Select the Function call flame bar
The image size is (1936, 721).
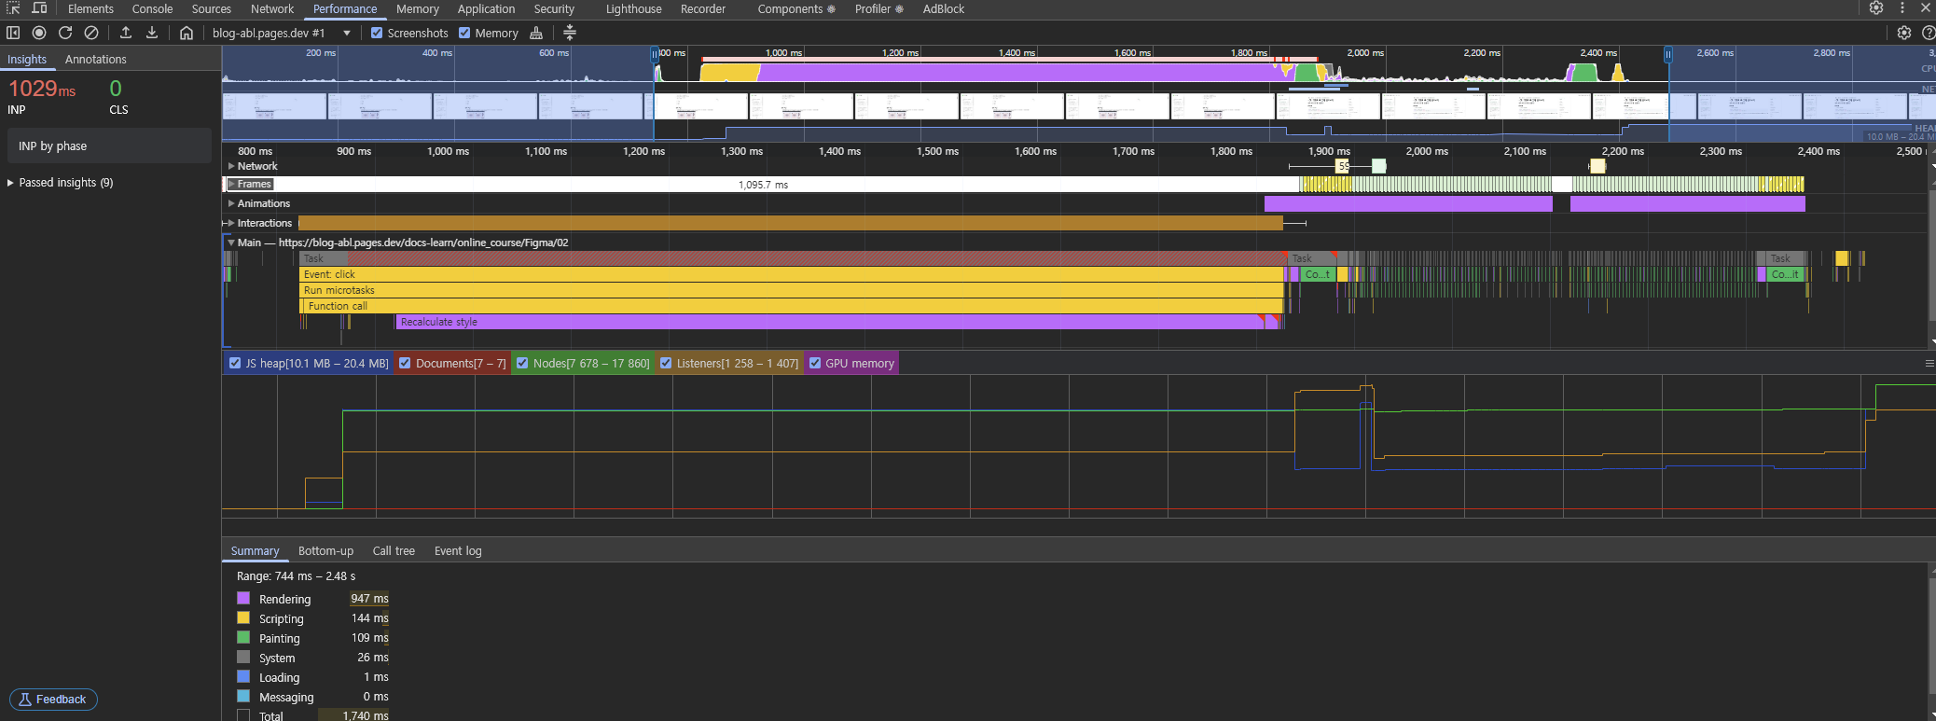[794, 306]
